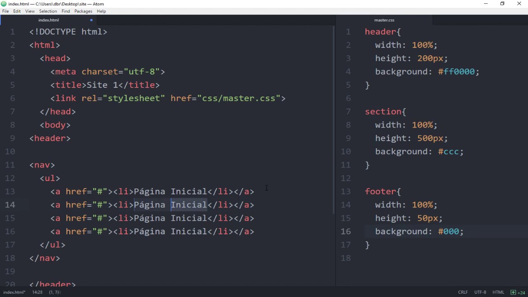The height and width of the screenshot is (297, 528).
Task: Click the left editor vertical scrollbar
Action: (x=333, y=120)
